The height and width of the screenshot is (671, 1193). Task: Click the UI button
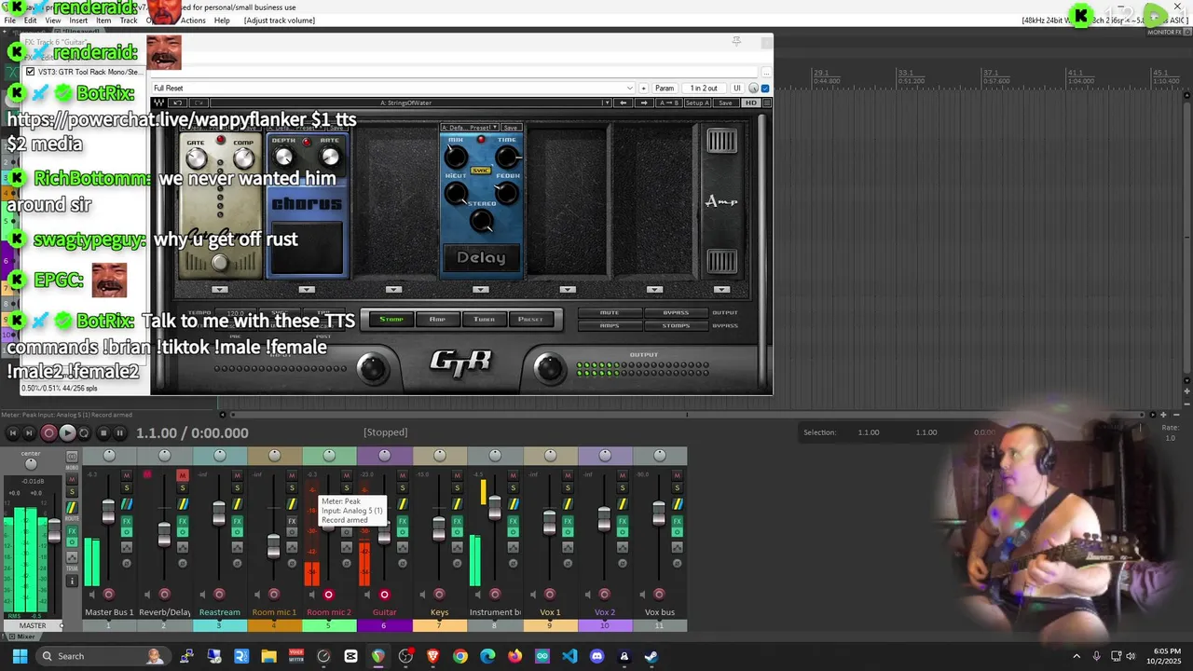[736, 89]
